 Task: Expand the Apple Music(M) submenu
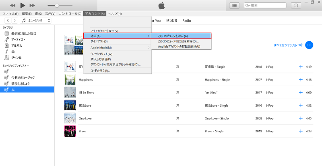tap(118, 48)
